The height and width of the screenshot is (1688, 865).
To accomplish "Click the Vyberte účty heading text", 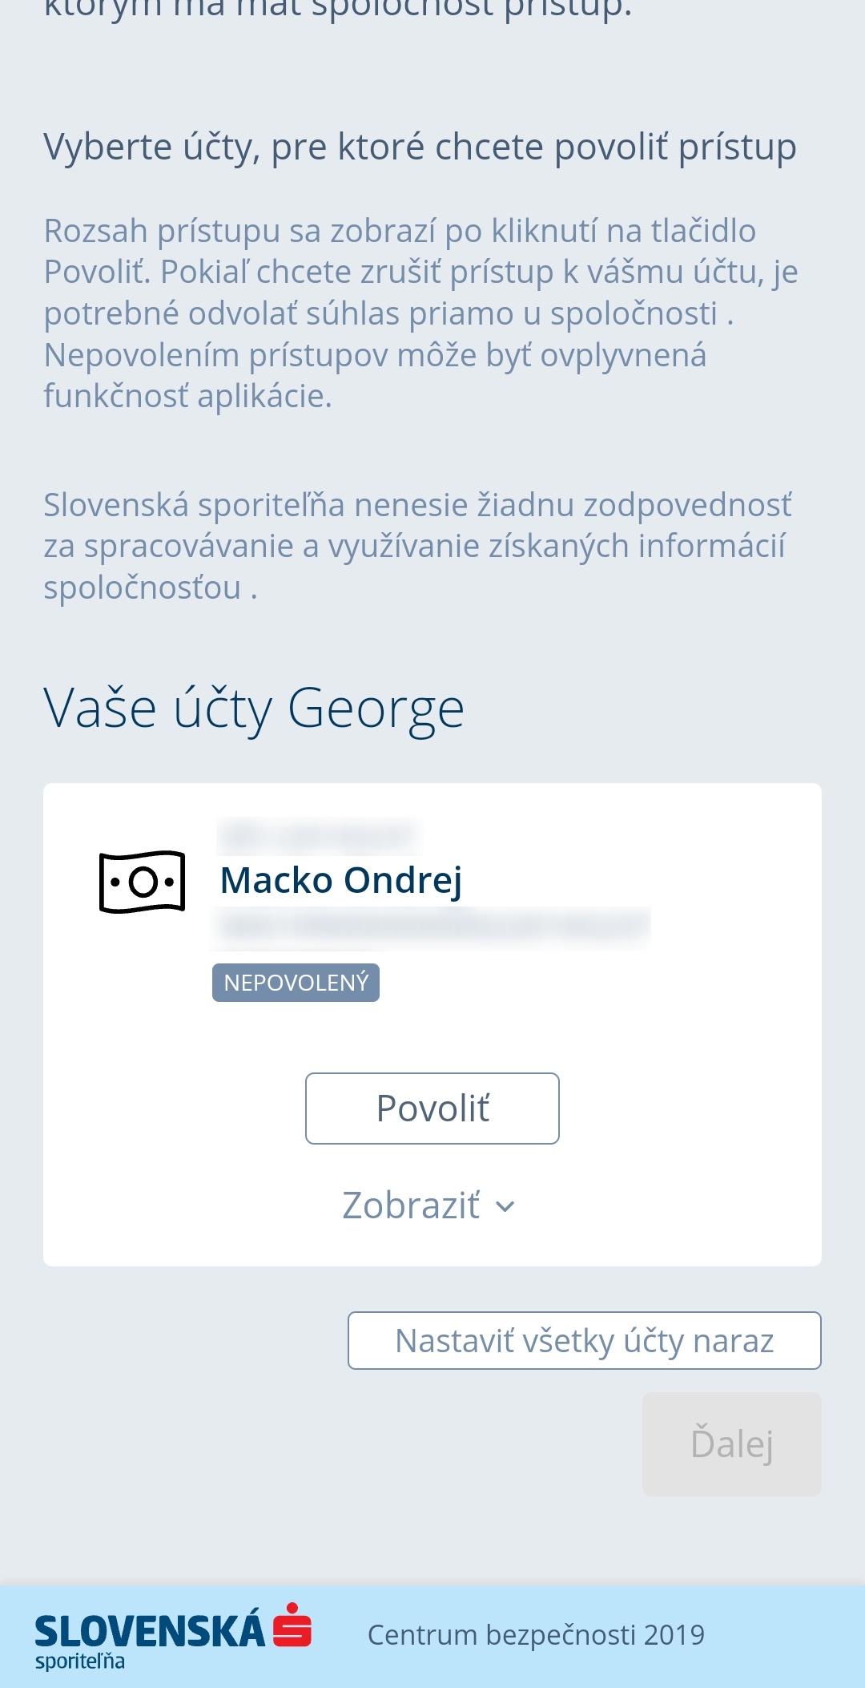I will [x=420, y=147].
